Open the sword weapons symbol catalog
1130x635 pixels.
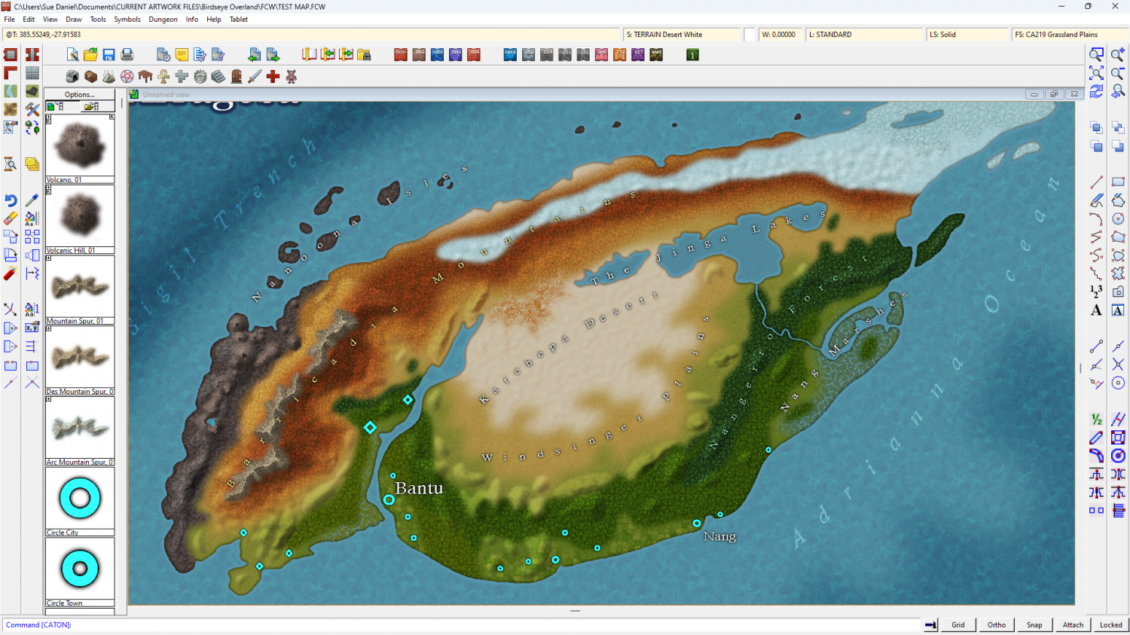coord(255,76)
